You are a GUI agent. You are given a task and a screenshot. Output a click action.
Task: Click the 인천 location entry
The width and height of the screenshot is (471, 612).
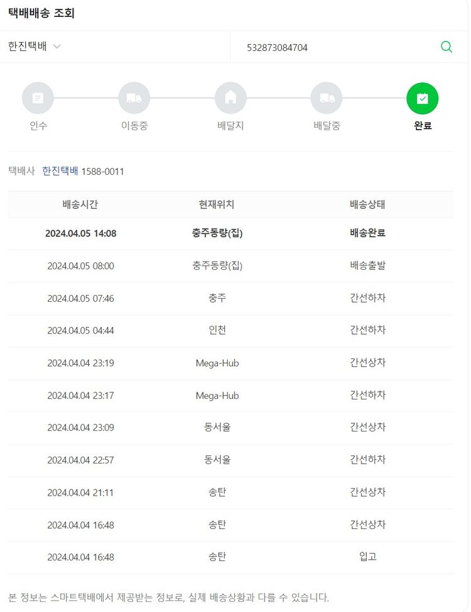[x=217, y=330]
